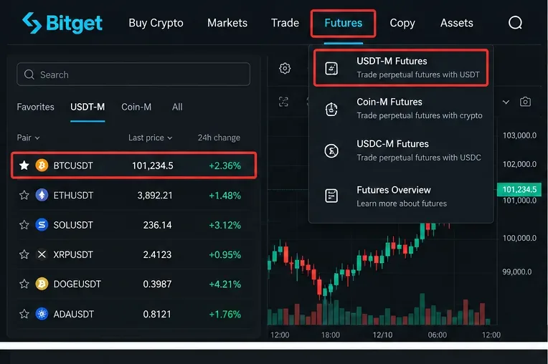This screenshot has height=364, width=548.
Task: Expand the chevron next to camera icon
Action: 506,102
